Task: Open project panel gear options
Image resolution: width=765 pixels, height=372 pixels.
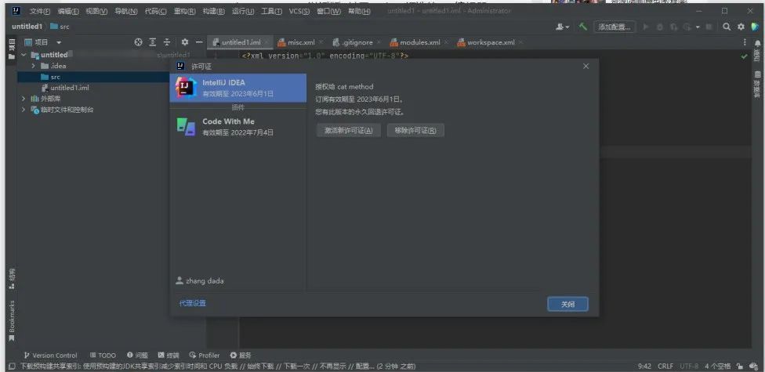Action: [x=184, y=42]
